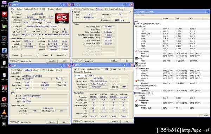Click the Powers icon under AMD FX-4110
This screenshot has width=211, height=134.
tap(136, 81)
